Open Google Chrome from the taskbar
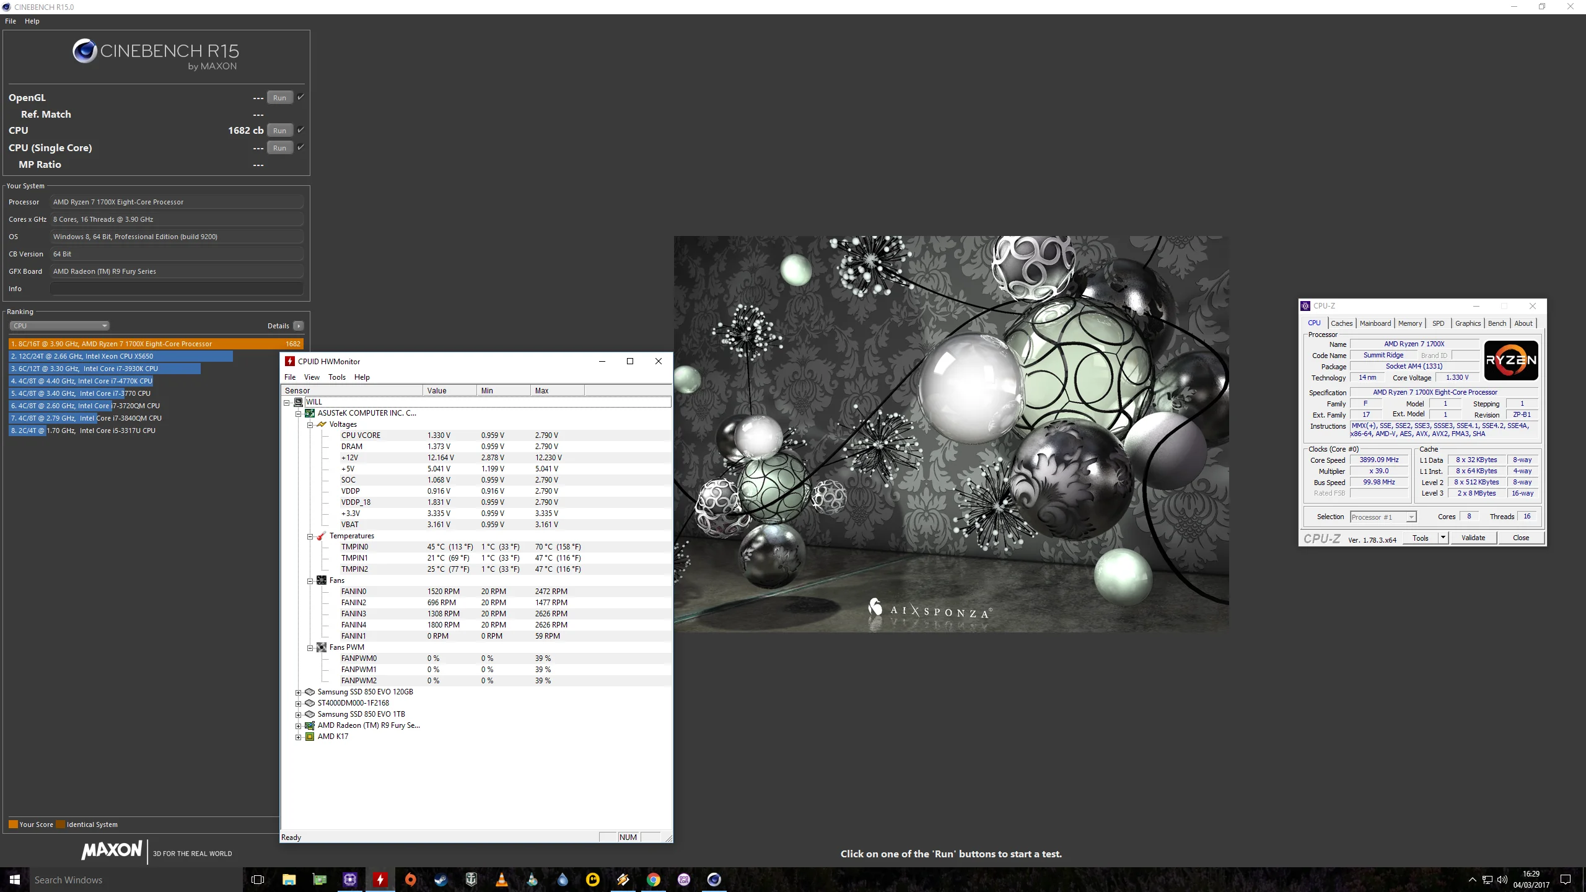Screen dimensions: 1586x892 654,880
